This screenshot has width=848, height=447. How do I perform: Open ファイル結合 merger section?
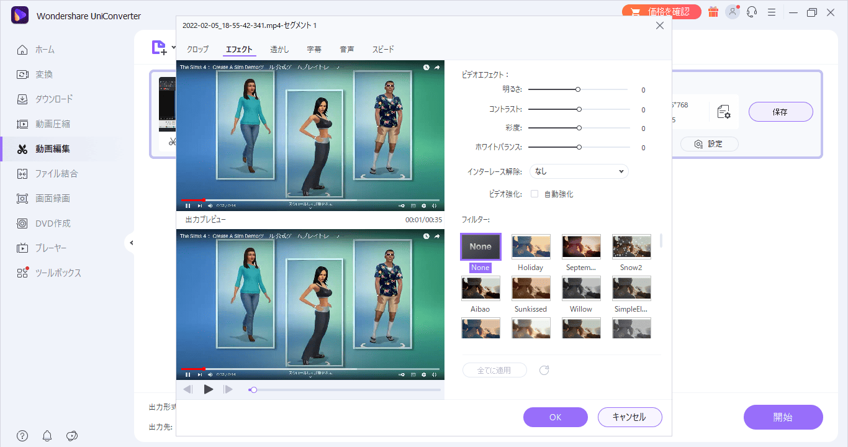click(x=47, y=174)
